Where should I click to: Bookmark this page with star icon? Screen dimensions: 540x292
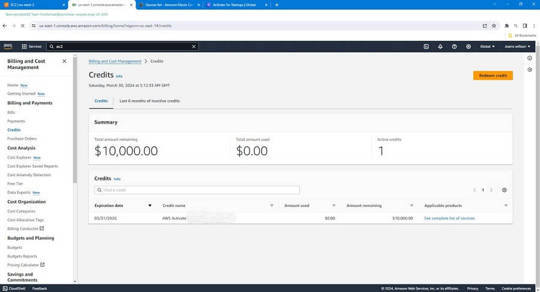[494, 26]
